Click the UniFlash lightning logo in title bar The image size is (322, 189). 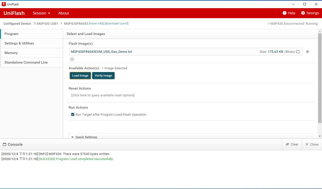[x=4, y=4]
